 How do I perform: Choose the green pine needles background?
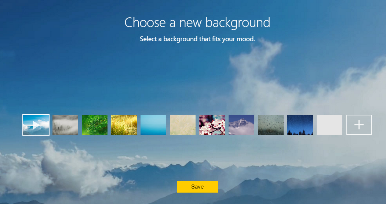point(95,125)
